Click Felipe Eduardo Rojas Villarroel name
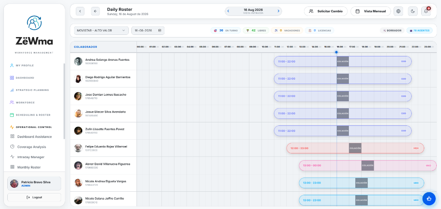The height and width of the screenshot is (209, 441). [107, 147]
